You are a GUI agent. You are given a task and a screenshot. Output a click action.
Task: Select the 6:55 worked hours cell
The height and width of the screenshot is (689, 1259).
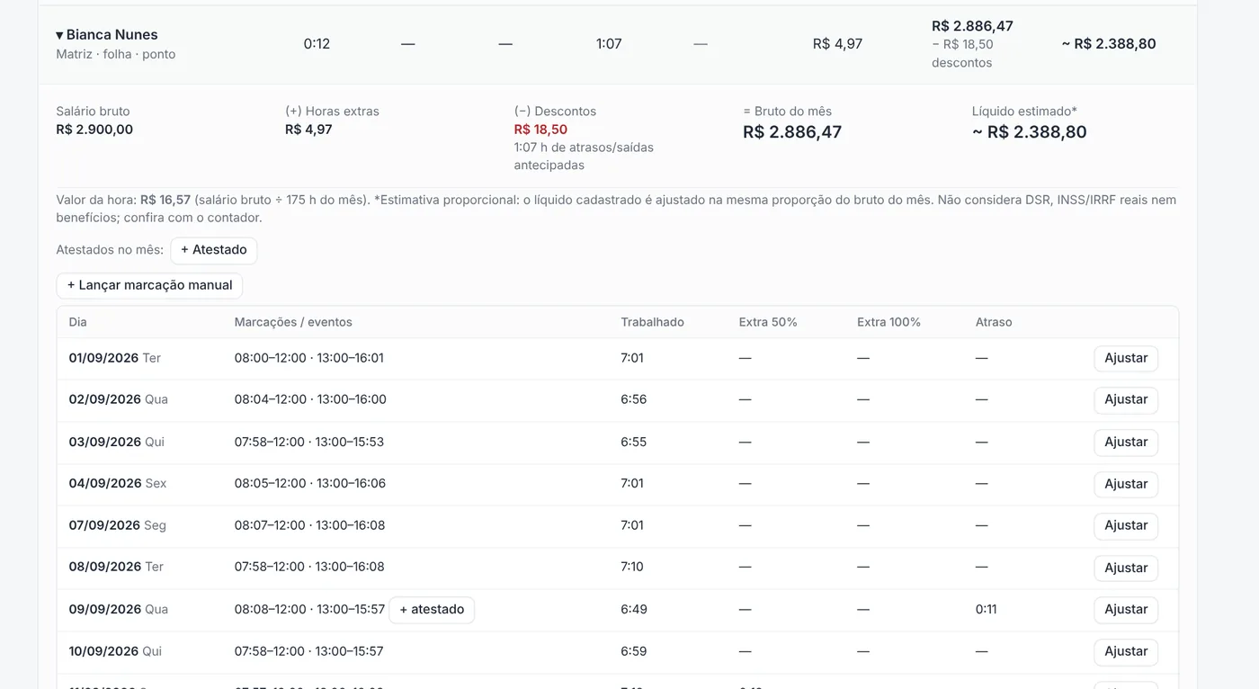click(x=633, y=442)
